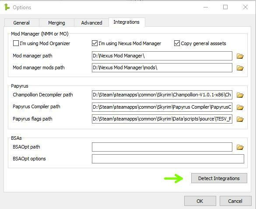Focus the BSAOpt options text field
Viewport: 256px width, 209px height.
[x=168, y=159]
